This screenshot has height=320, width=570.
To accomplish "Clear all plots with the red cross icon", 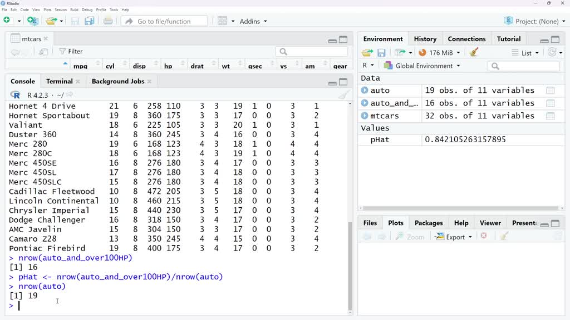I will coord(484,236).
